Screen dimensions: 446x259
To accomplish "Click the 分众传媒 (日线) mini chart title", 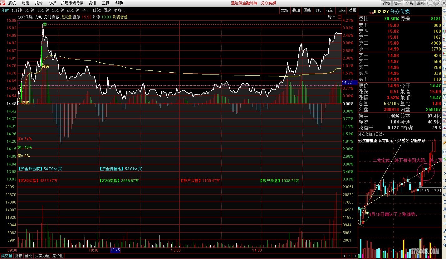I will click(371, 134).
